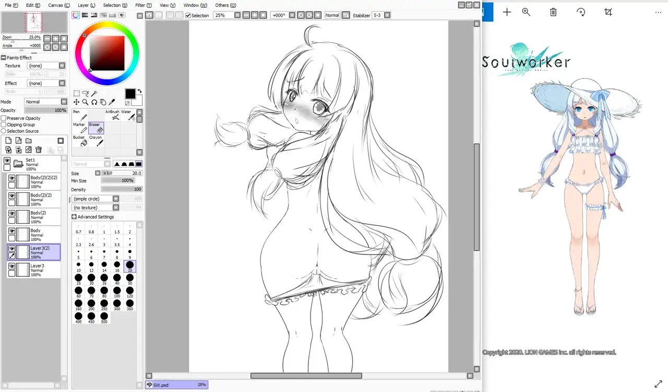Open the Texture dropdown in Paints Effect
The width and height of the screenshot is (668, 392).
click(x=62, y=66)
